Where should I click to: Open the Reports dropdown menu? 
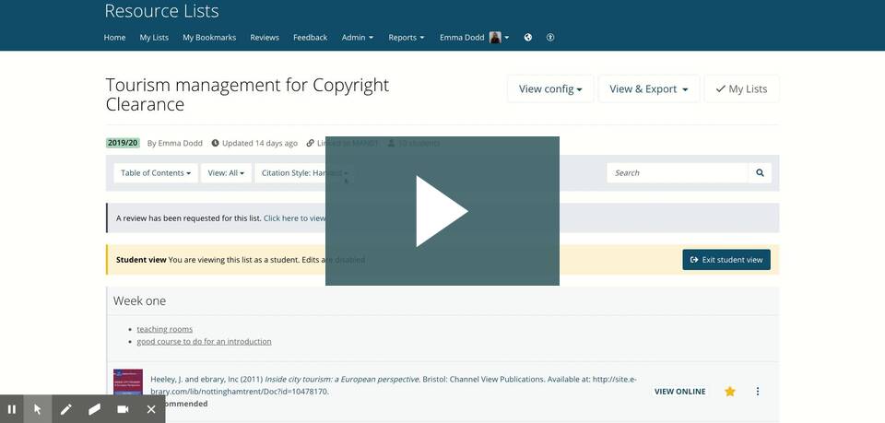[407, 37]
